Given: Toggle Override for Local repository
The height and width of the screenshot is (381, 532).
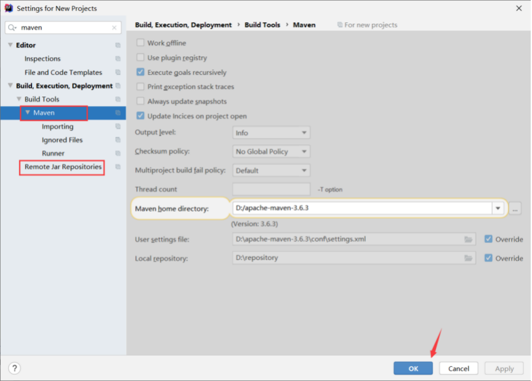Looking at the screenshot, I should click(x=489, y=258).
